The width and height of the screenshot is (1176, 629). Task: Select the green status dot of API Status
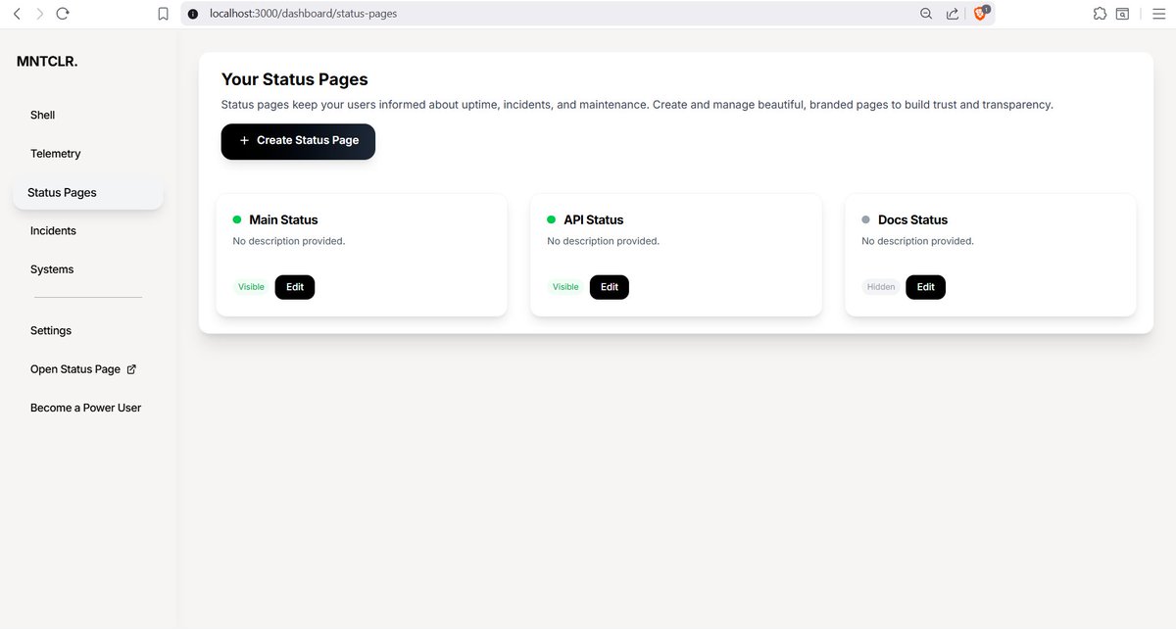tap(551, 219)
